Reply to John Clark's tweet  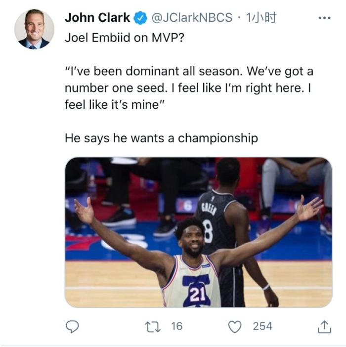[72, 326]
